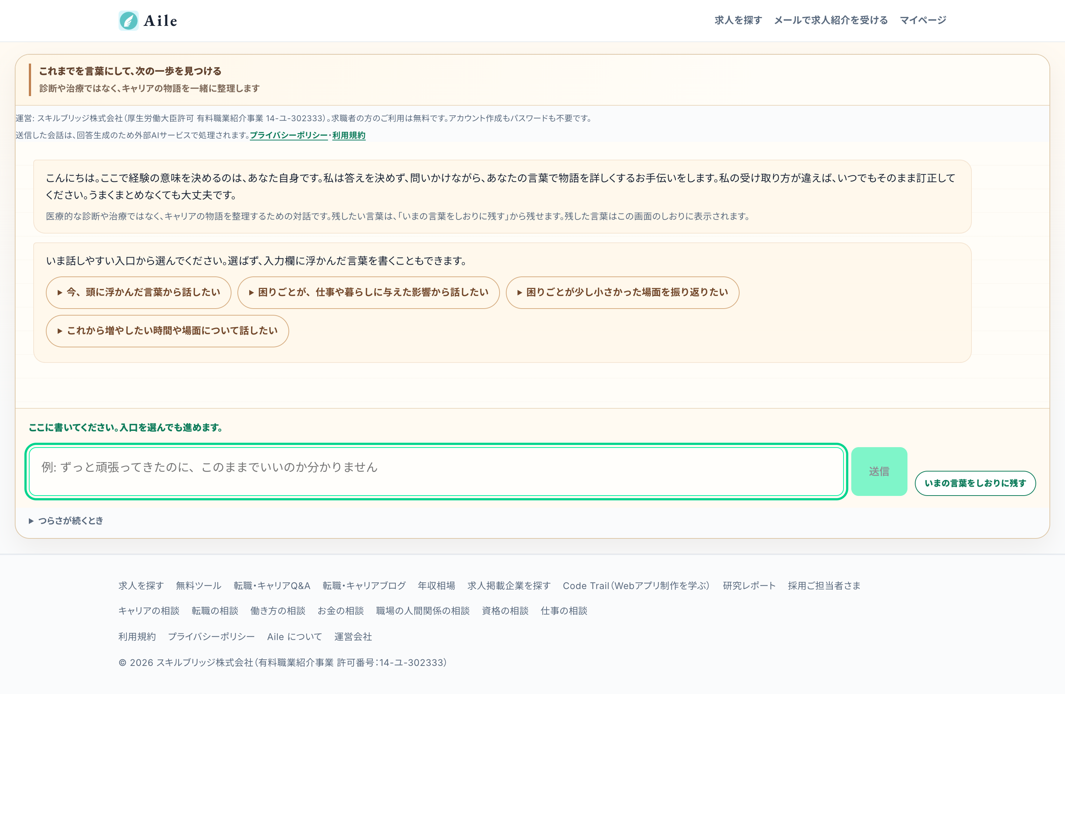Open footer link 研究レポート

(749, 586)
